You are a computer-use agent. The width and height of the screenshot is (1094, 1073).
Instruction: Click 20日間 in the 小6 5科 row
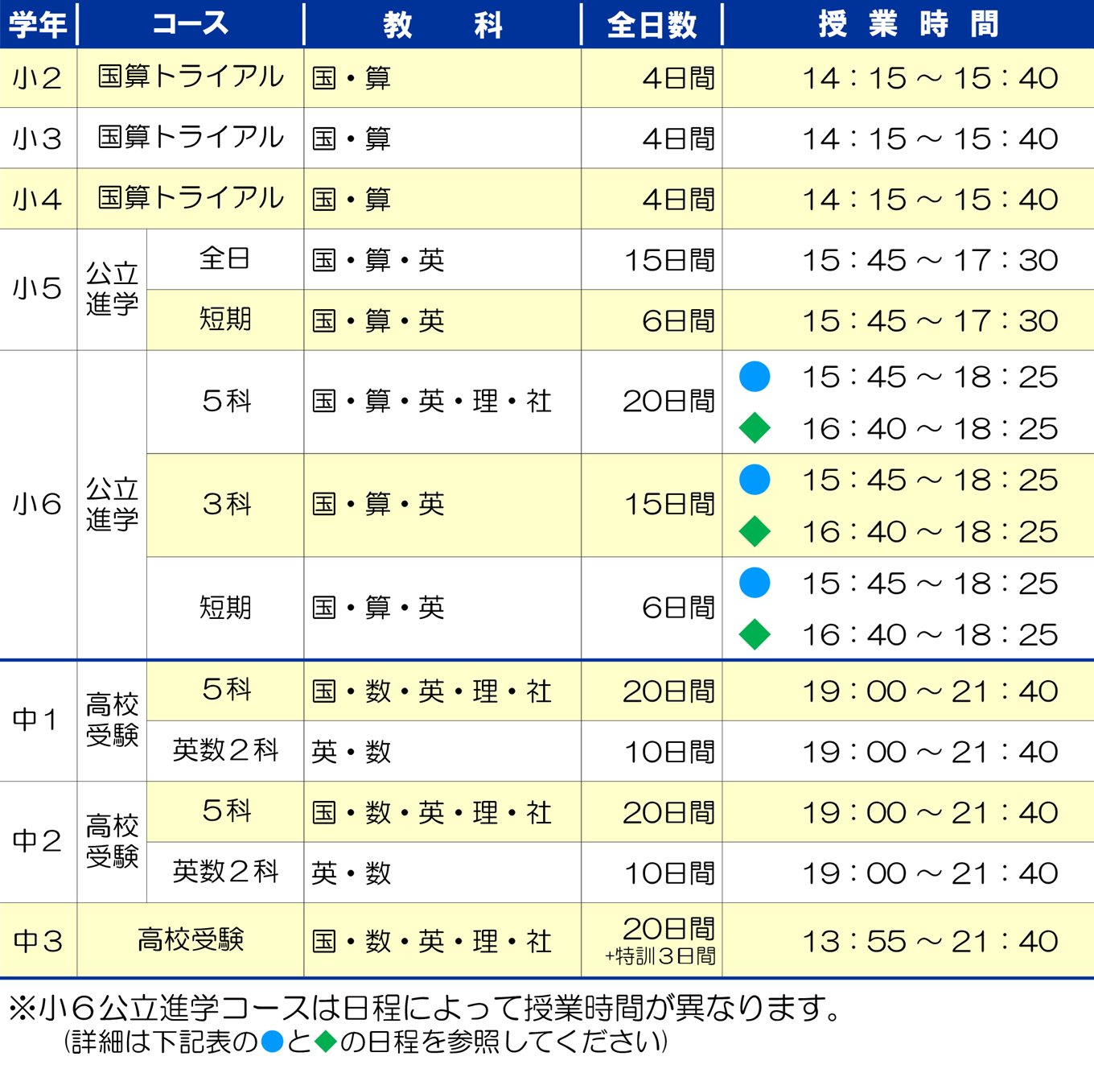tap(669, 401)
